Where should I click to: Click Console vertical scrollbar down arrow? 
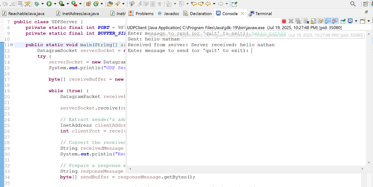click(x=369, y=163)
